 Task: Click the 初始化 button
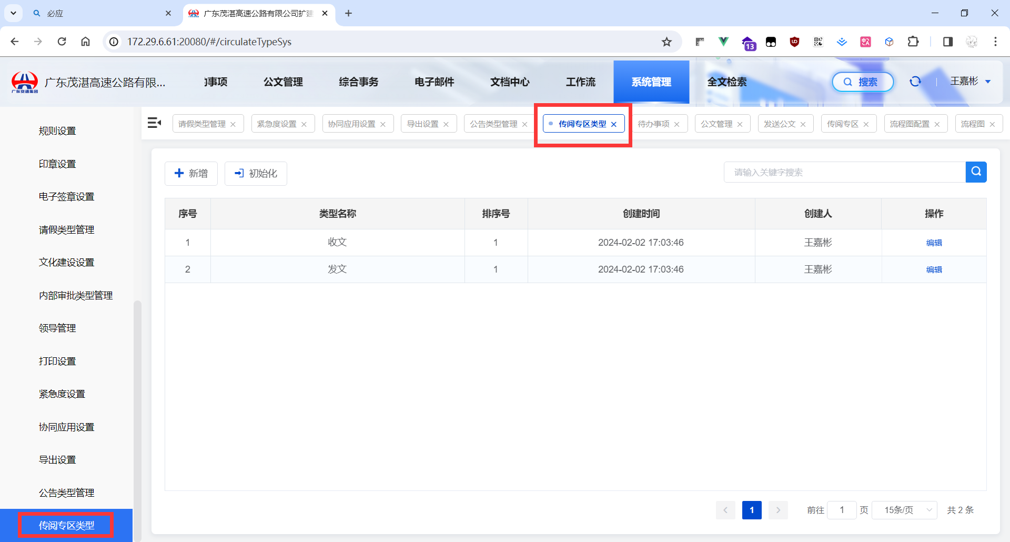(x=256, y=174)
